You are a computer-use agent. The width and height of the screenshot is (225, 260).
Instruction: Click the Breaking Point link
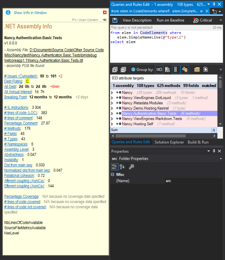click(15, 97)
